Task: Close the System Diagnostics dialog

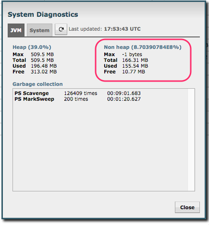Action: (x=187, y=207)
